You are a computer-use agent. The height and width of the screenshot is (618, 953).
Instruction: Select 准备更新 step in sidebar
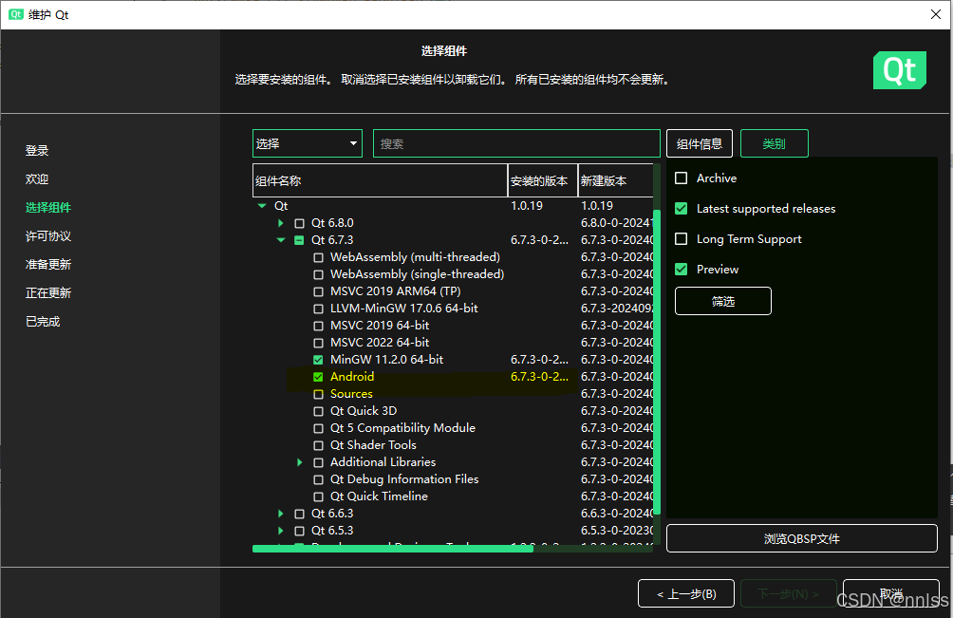pos(48,264)
